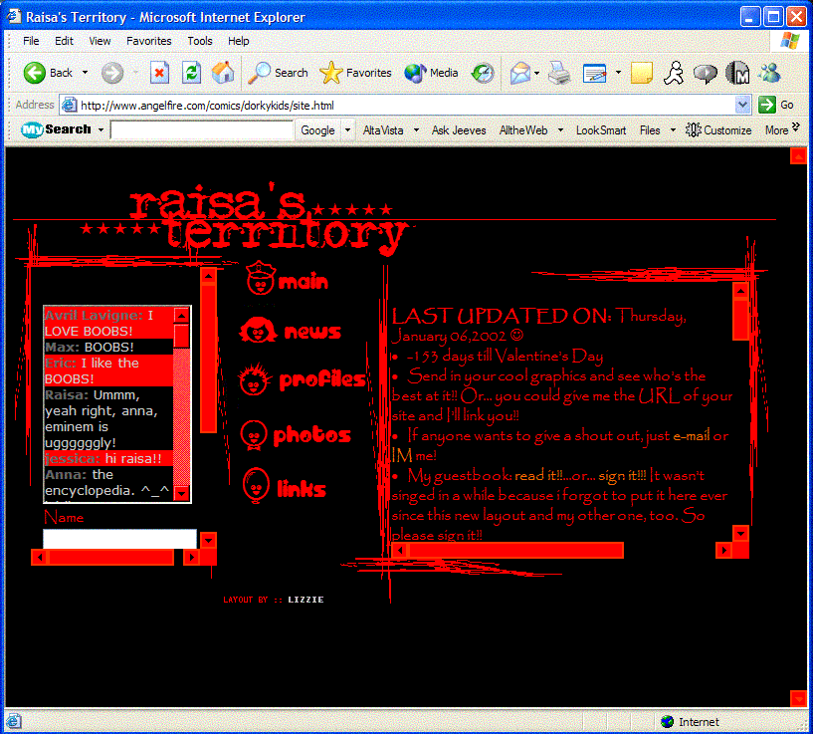
Task: Open the Mail toolbar icon
Action: tap(519, 73)
